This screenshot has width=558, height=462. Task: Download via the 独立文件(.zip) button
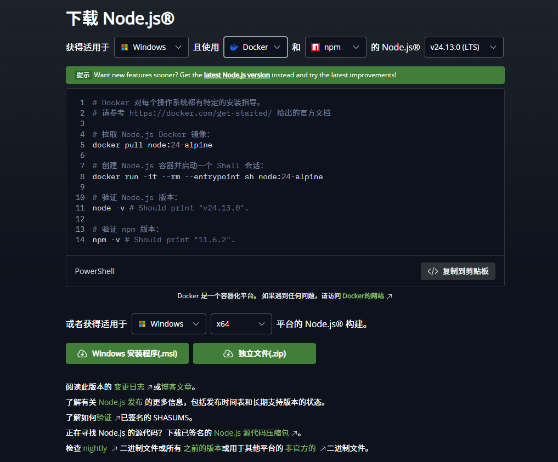(x=254, y=353)
